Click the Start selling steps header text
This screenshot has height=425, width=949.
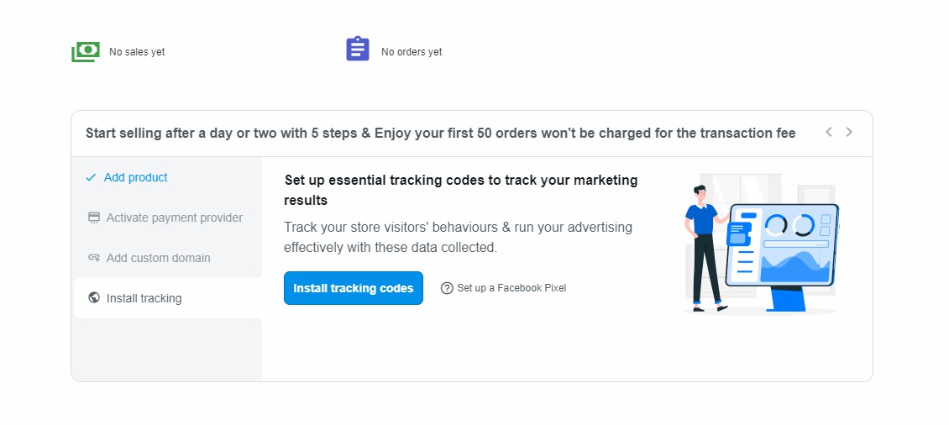click(440, 133)
